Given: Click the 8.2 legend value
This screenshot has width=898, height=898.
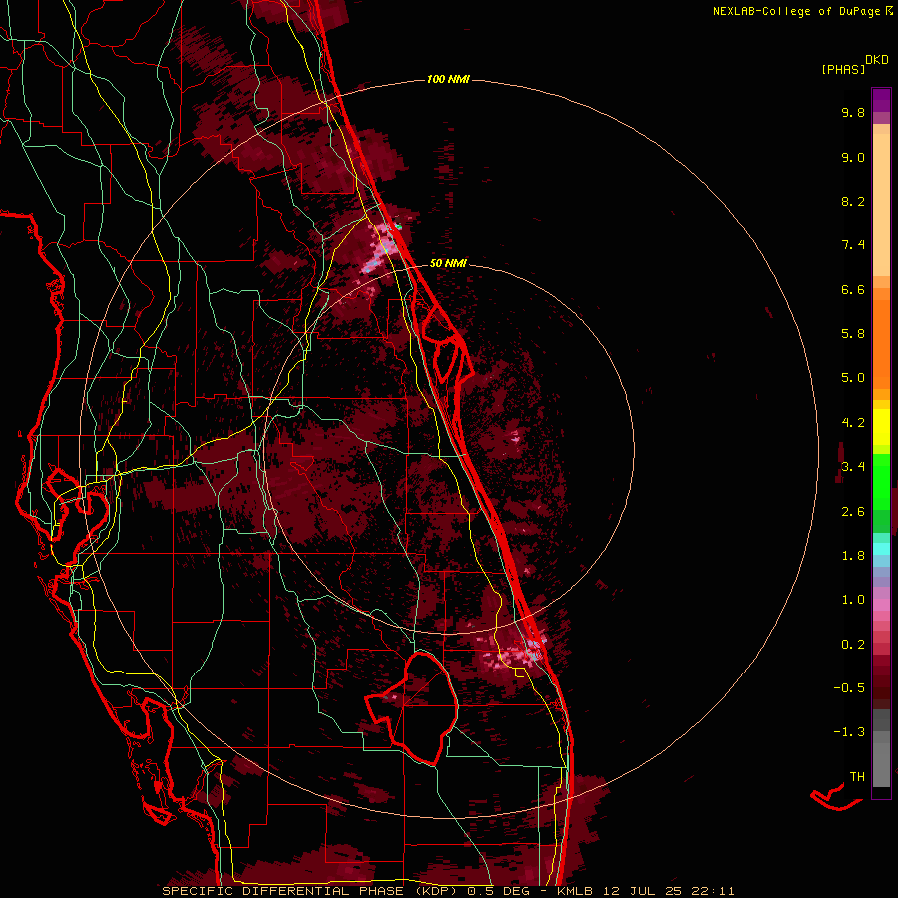Looking at the screenshot, I should (x=853, y=201).
